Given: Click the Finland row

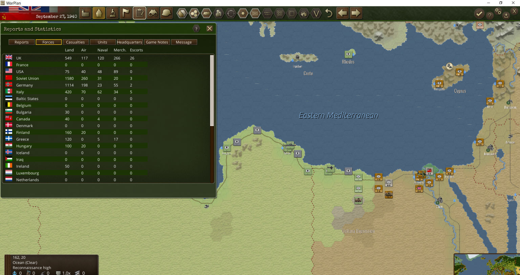Looking at the screenshot, I should (76, 132).
